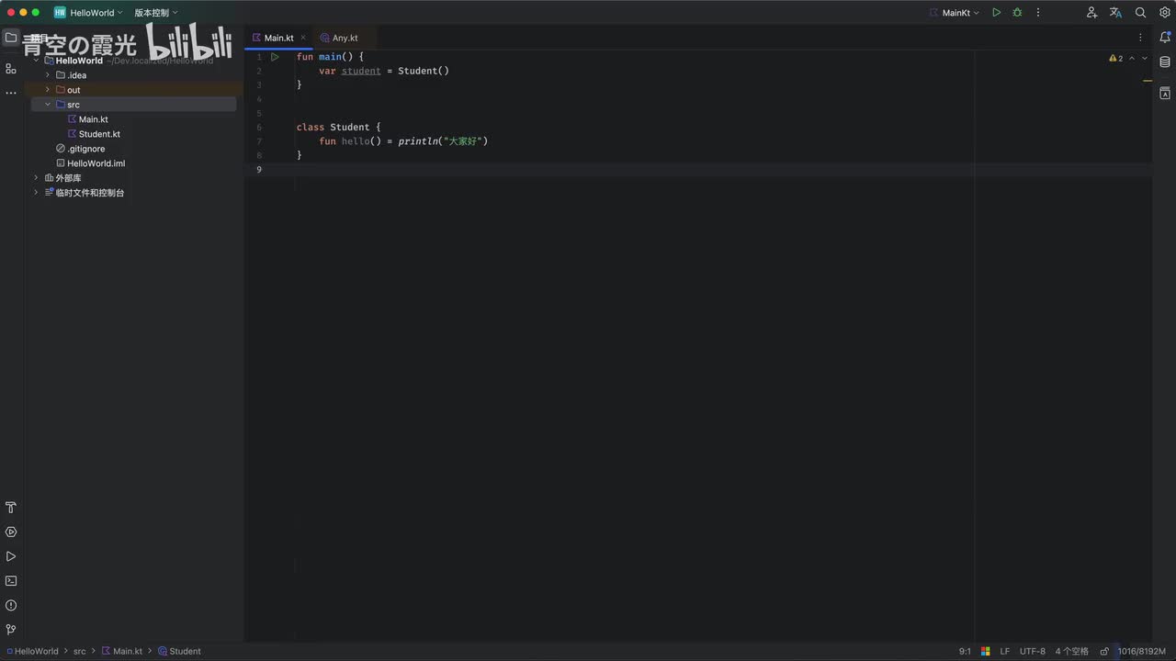1176x661 pixels.
Task: Expand the .idea folder
Action: (x=48, y=75)
